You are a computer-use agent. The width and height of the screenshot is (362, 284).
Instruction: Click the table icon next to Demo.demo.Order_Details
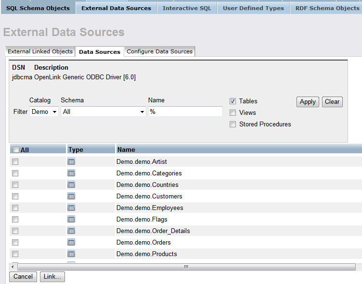71,231
